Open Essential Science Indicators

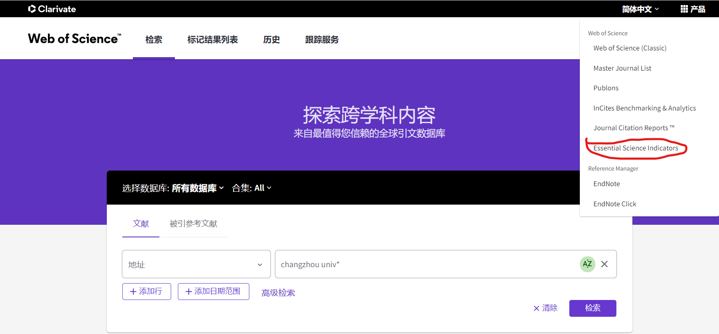click(636, 148)
